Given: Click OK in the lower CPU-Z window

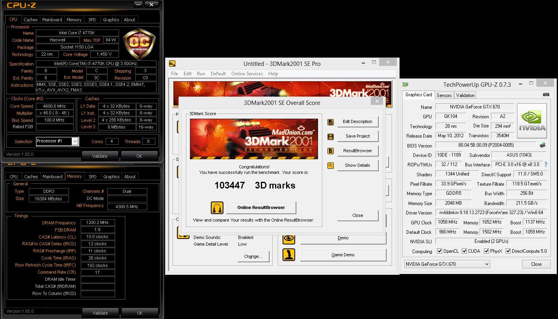Looking at the screenshot, I should [x=139, y=313].
